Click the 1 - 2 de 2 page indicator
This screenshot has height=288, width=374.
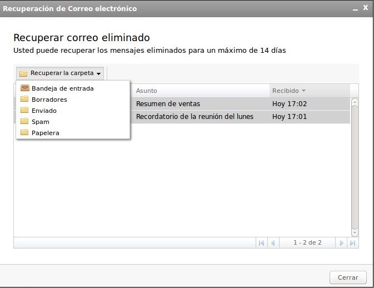pos(307,242)
